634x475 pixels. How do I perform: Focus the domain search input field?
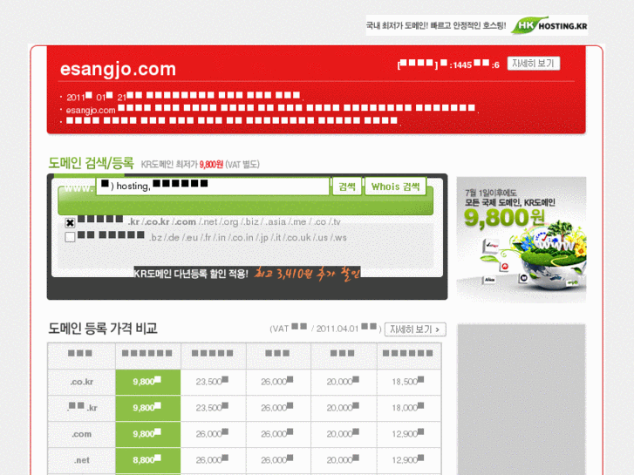(x=213, y=186)
